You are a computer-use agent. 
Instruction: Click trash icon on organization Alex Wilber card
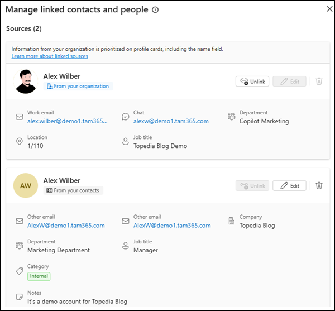click(x=319, y=82)
